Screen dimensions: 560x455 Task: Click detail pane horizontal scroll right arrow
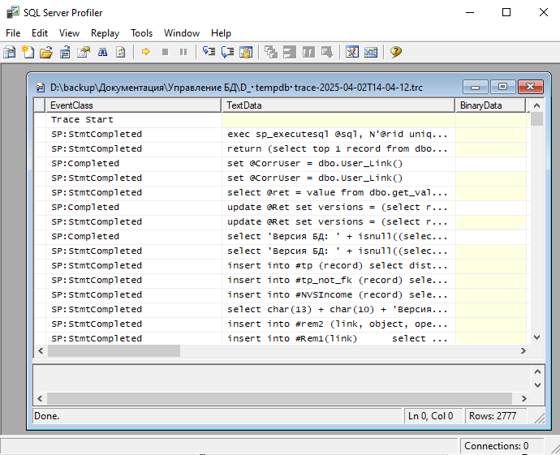(523, 398)
